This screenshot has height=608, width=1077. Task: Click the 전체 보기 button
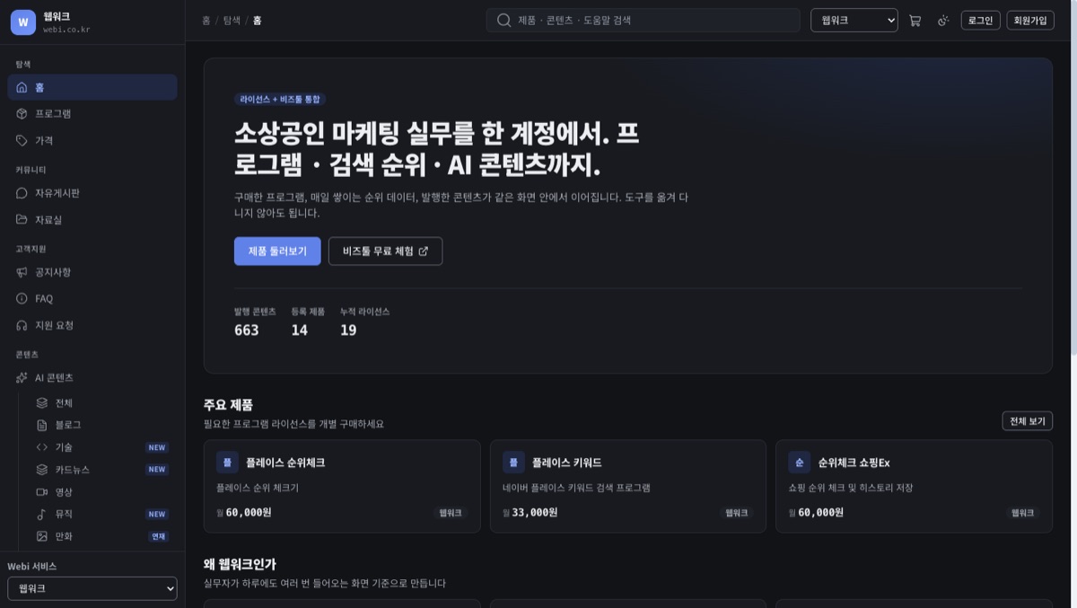pyautogui.click(x=1027, y=421)
